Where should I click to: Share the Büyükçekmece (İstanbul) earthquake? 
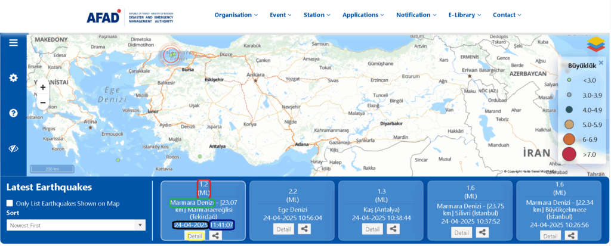tap(571, 235)
